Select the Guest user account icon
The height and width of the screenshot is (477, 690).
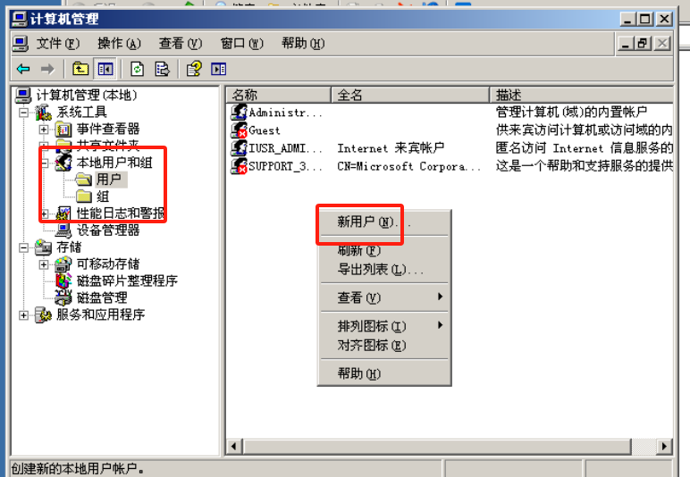tap(239, 130)
